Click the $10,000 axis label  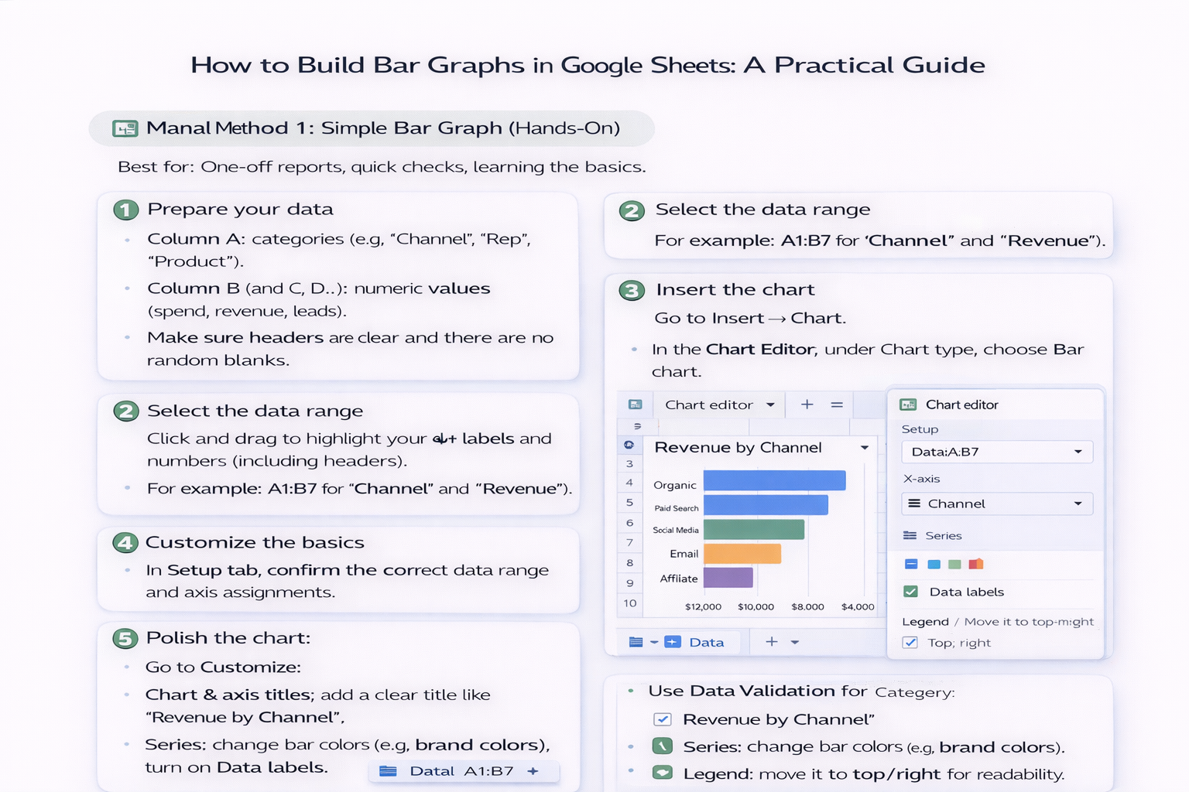756,607
